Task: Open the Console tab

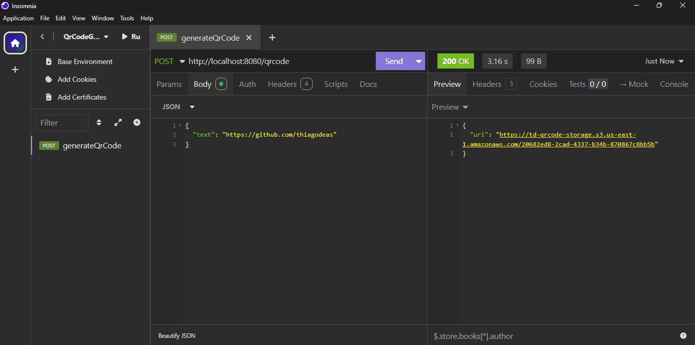Action: 674,84
